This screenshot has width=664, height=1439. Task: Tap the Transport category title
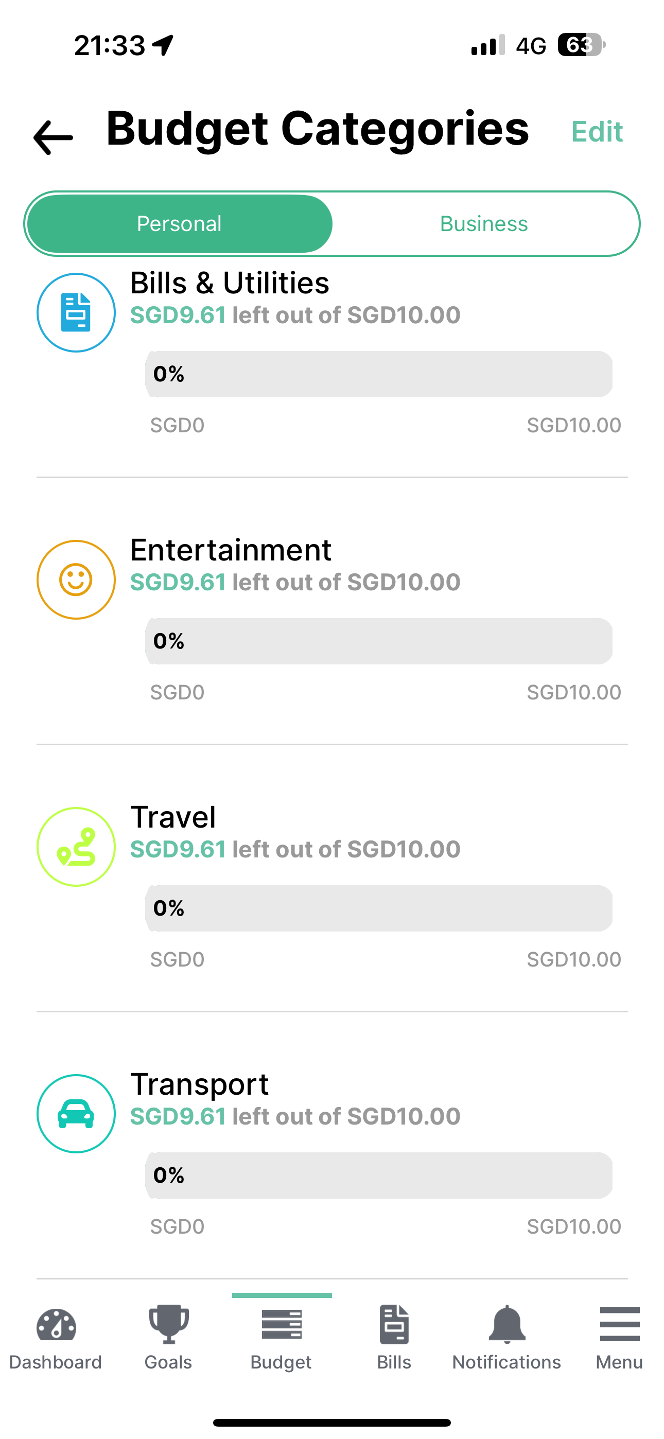point(200,1084)
